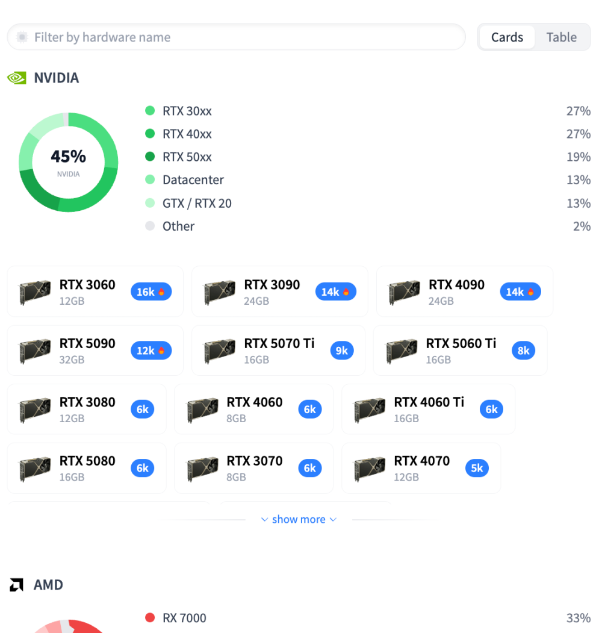
Task: Click the RTX 3090 GPU thumbnail
Action: pos(220,292)
